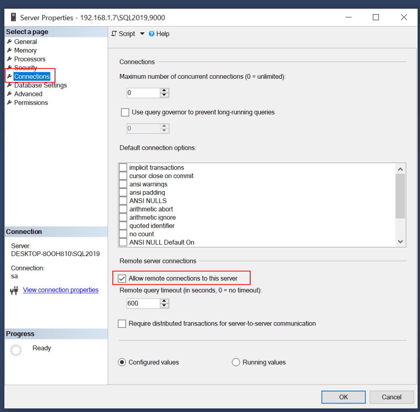Viewport: 420px width, 412px height.
Task: Open the Database Settings page
Action: coord(40,85)
